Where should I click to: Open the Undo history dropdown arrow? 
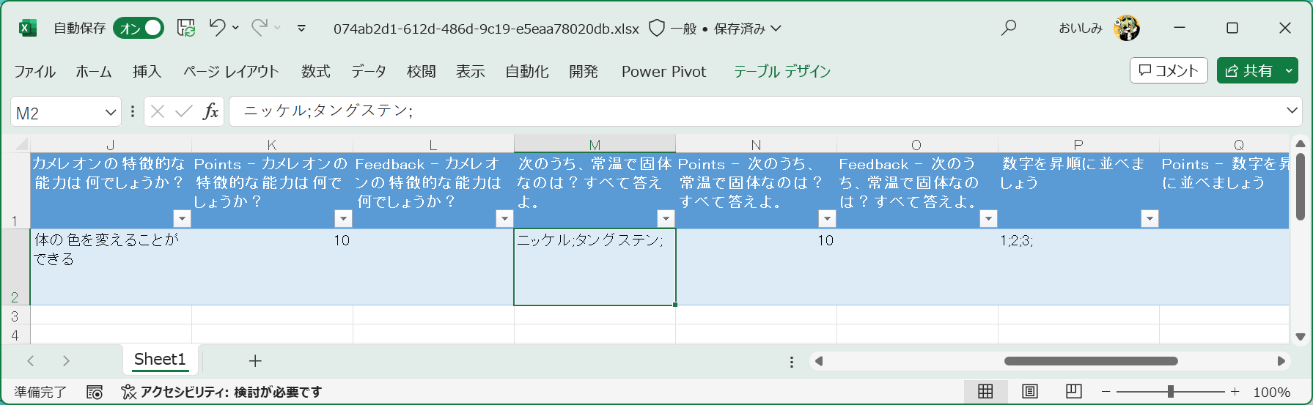click(x=235, y=28)
